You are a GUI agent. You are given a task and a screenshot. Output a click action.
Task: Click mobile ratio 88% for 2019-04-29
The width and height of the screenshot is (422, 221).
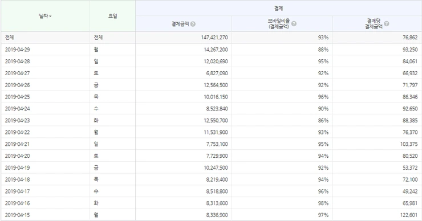[323, 50]
